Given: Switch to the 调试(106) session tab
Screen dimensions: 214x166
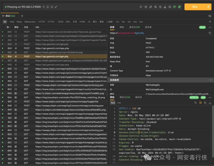Looking at the screenshot, I should [x=9, y=16].
